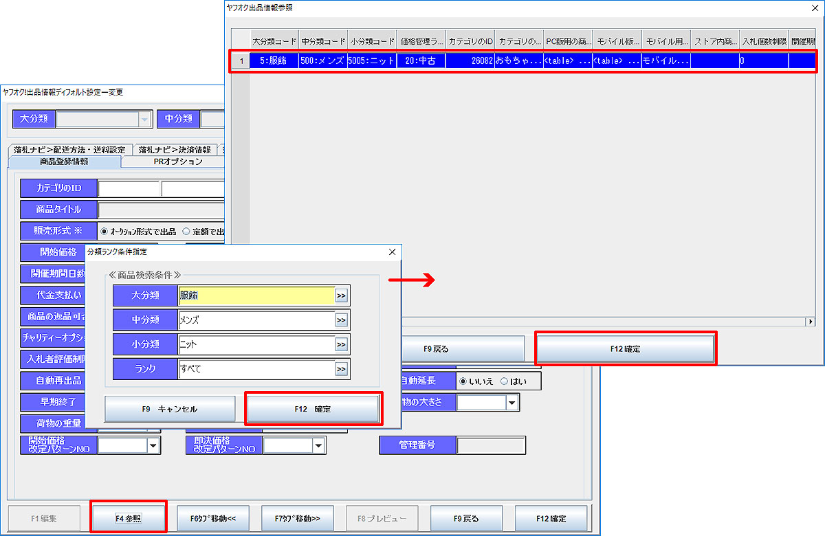Click the F6タブ移動<< button
This screenshot has height=536, width=825.
pos(213,518)
